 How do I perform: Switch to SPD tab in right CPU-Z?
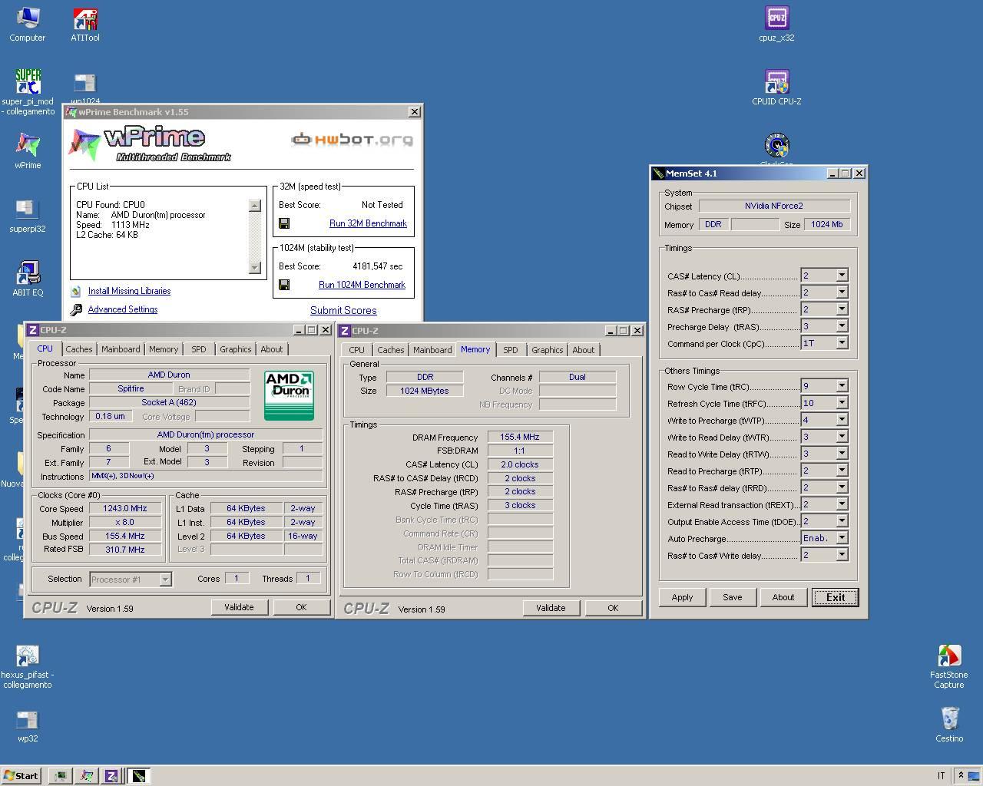510,350
